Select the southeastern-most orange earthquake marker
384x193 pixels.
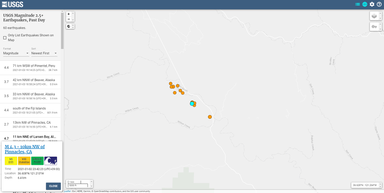(210, 117)
